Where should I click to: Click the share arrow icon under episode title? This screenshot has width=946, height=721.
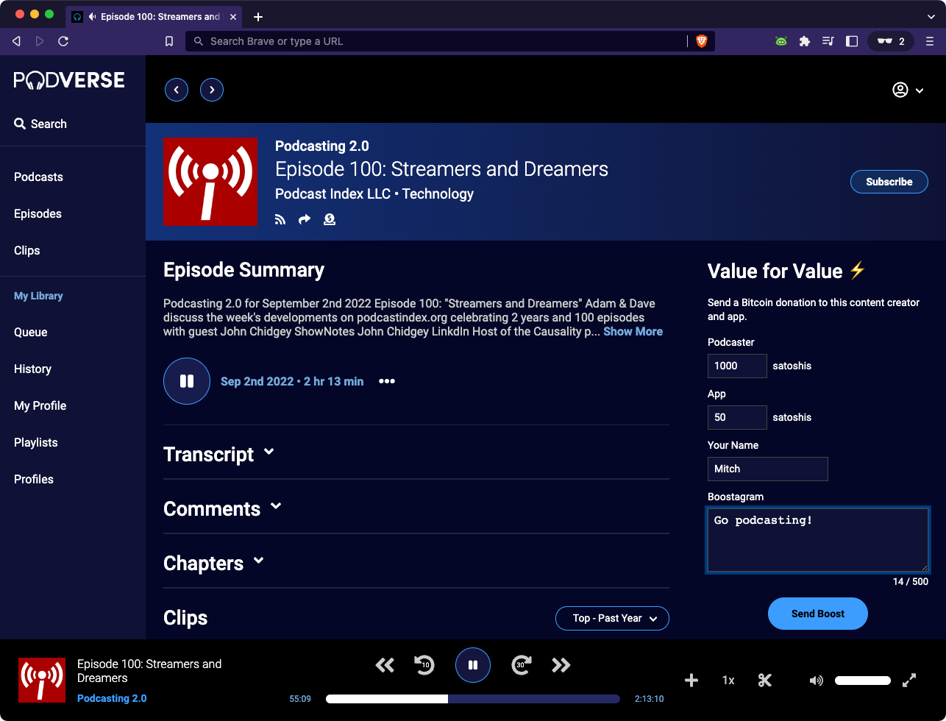(305, 219)
